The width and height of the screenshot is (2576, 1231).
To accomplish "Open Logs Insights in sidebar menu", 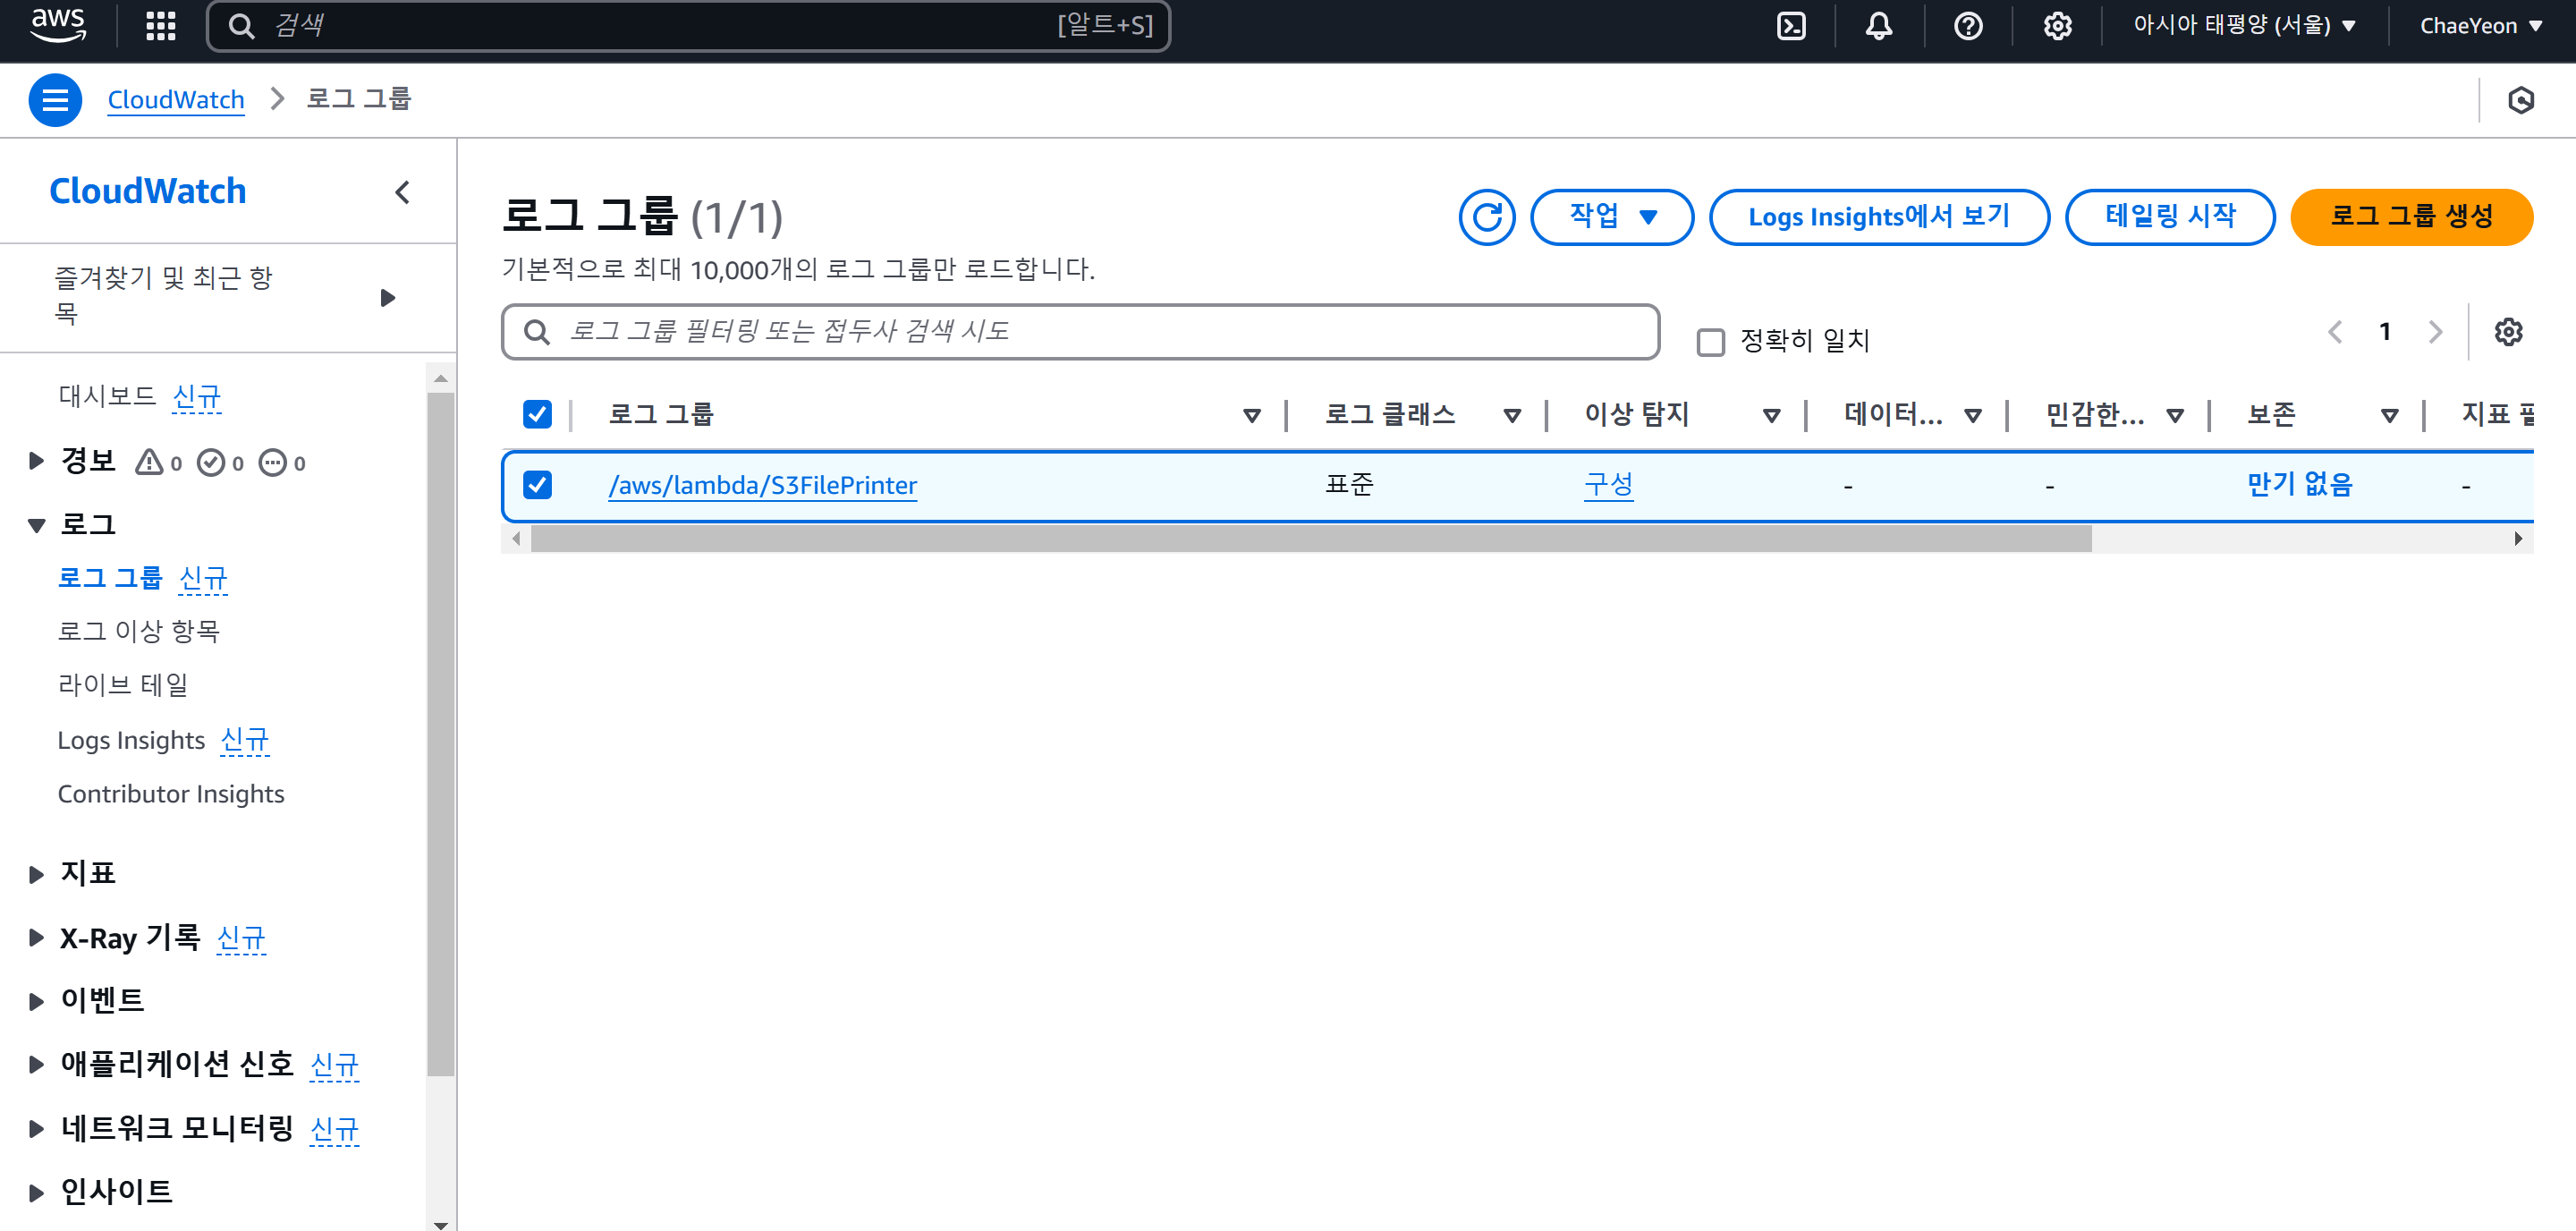I will coord(131,740).
